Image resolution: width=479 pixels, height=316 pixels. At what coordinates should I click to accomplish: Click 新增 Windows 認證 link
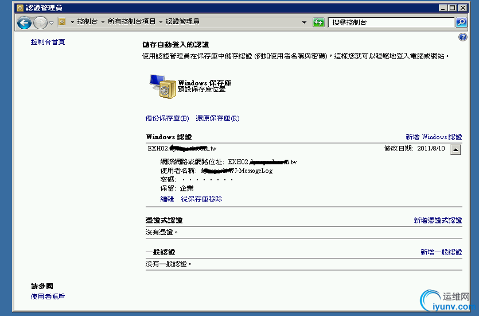click(x=434, y=137)
